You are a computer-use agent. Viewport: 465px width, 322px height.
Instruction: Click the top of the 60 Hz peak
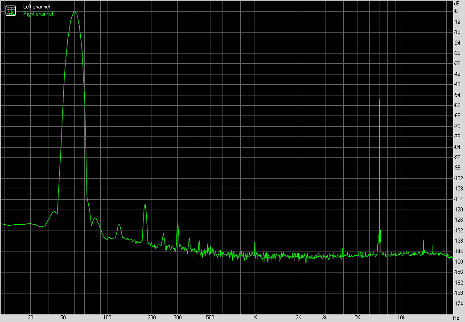[74, 12]
